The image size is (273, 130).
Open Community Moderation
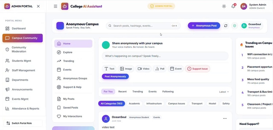[23, 49]
